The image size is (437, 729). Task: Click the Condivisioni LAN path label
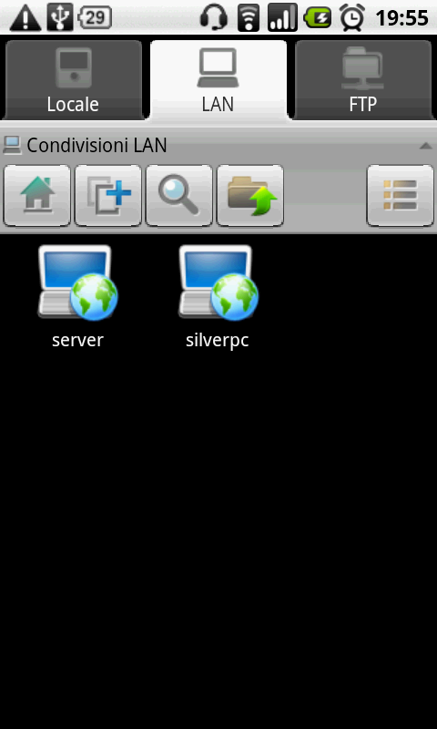(97, 146)
